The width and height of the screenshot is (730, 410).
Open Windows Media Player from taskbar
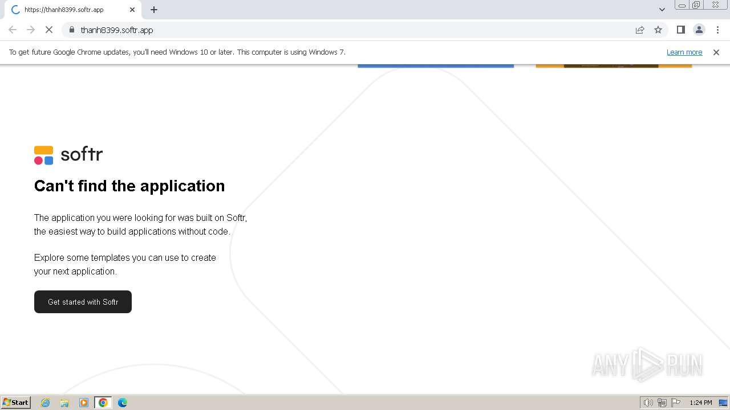(84, 403)
